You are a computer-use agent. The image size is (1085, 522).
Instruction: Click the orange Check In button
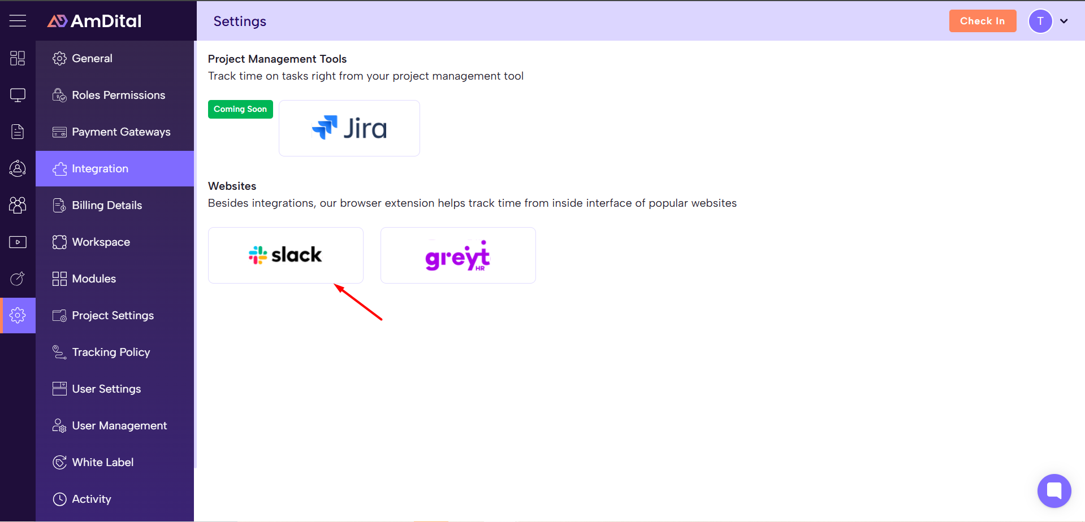[x=982, y=21]
